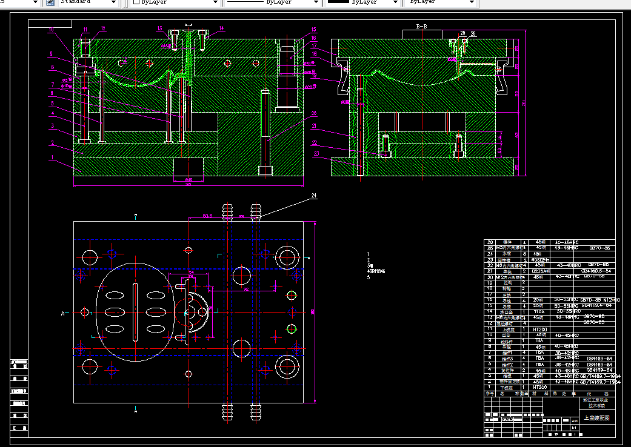631x447 pixels.
Task: Select part balloon number 23
Action: click(316, 153)
